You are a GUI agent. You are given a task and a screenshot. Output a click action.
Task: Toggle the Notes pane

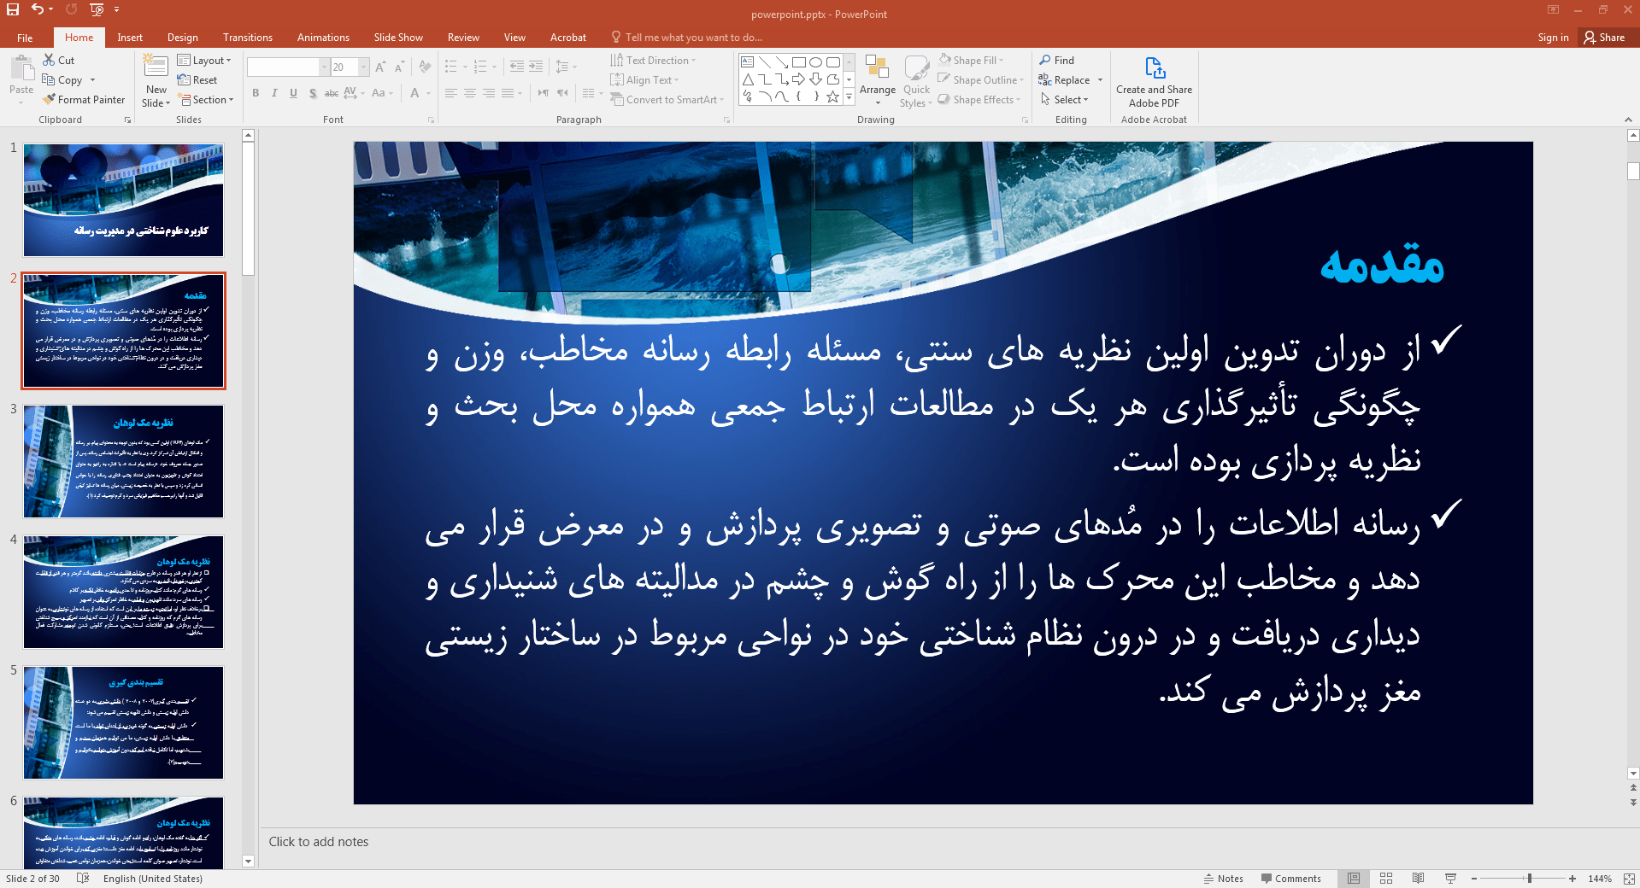pos(1223,879)
